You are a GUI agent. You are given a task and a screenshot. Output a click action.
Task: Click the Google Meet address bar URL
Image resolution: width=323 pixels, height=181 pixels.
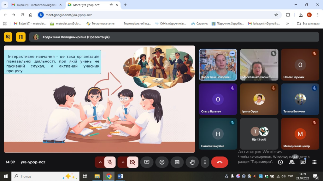pos(158,15)
